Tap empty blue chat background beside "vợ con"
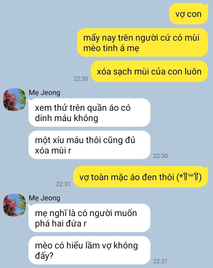213x268 pixels. pos(85,14)
